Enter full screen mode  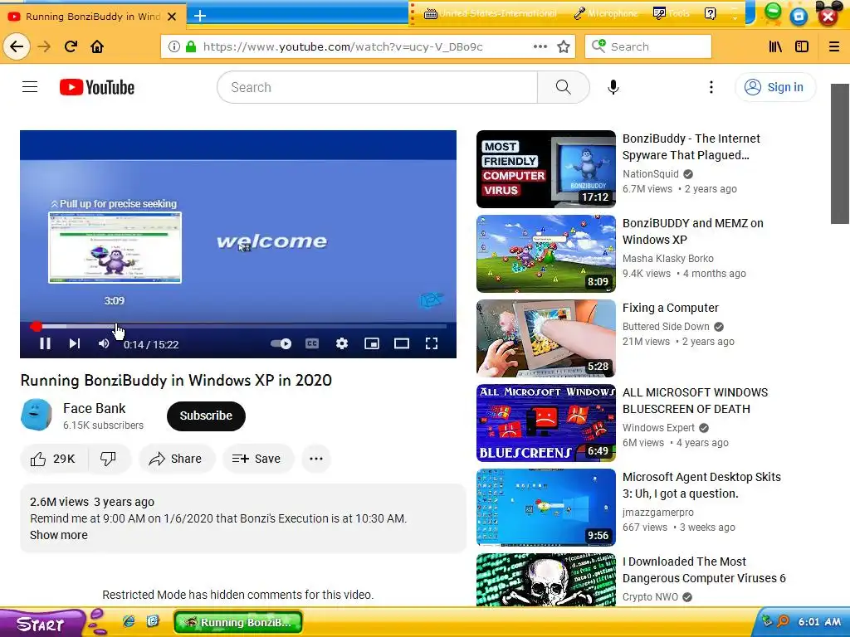point(432,343)
